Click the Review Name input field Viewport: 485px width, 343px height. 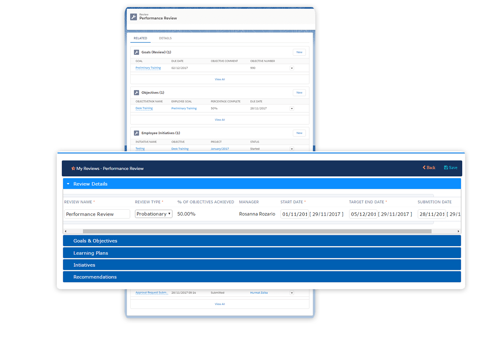tap(97, 214)
